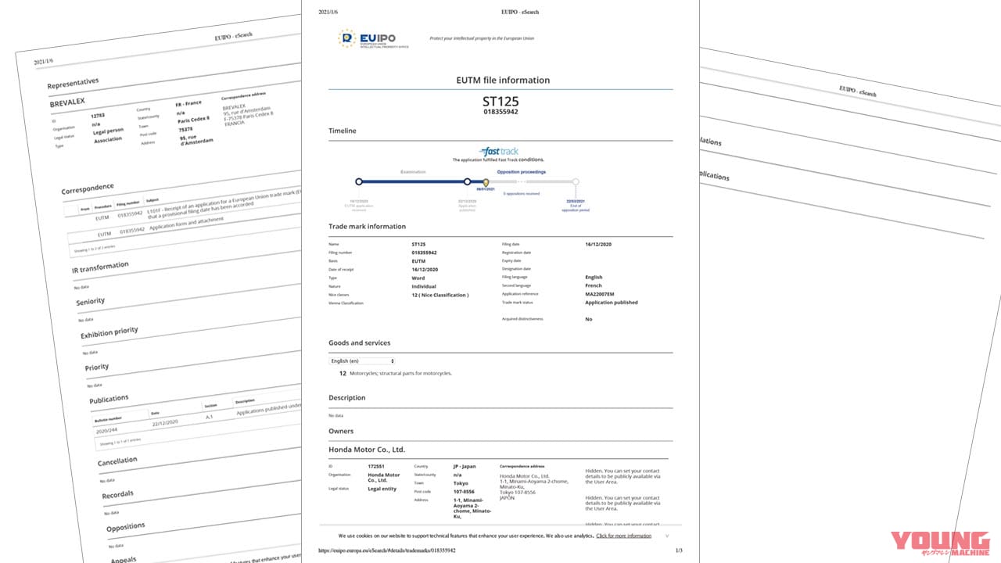
Task: Click the Honda Motor Co., Ltd. owner heading
Action: click(x=367, y=450)
